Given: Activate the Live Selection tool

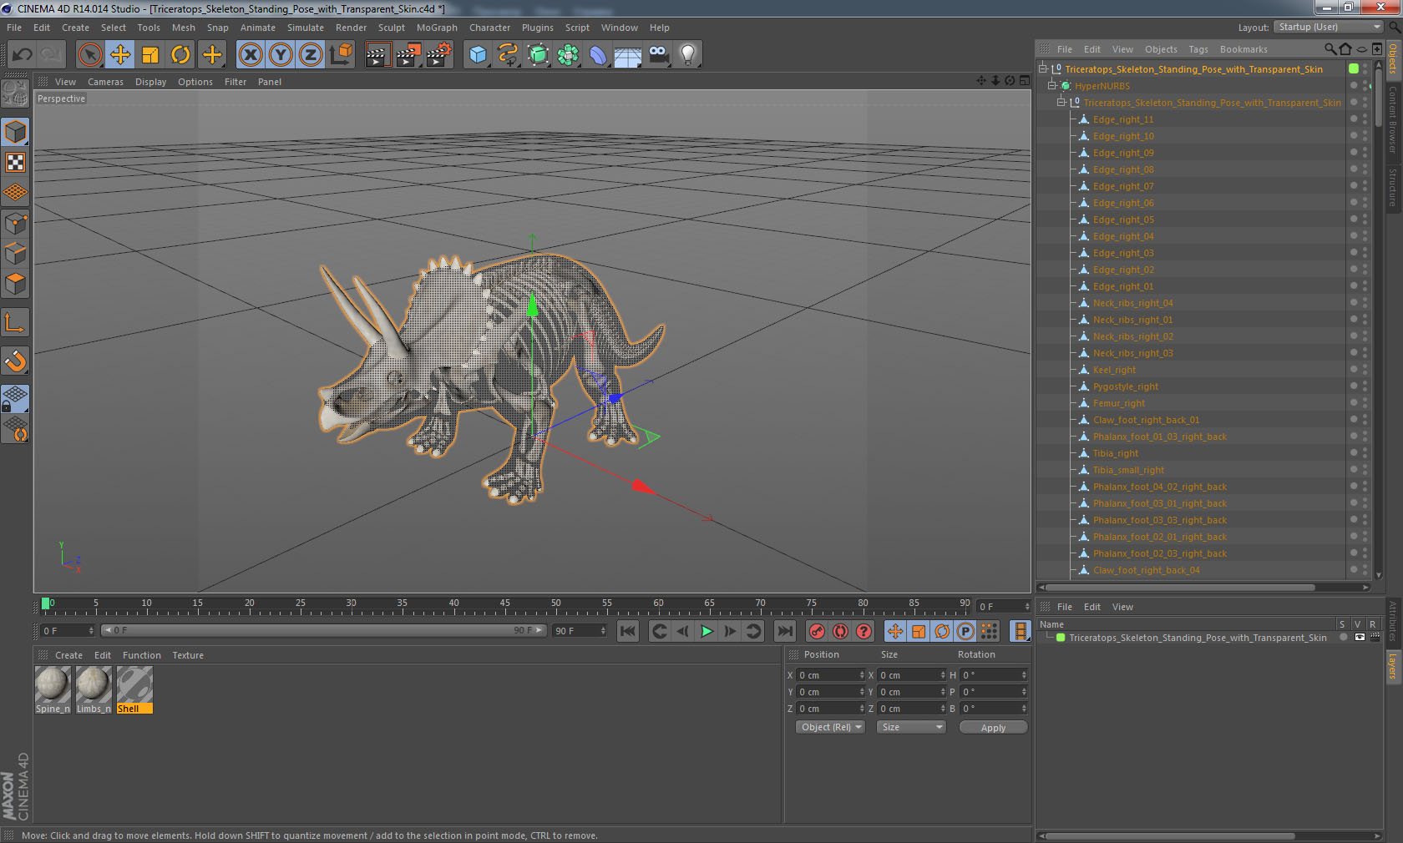Looking at the screenshot, I should 89,55.
